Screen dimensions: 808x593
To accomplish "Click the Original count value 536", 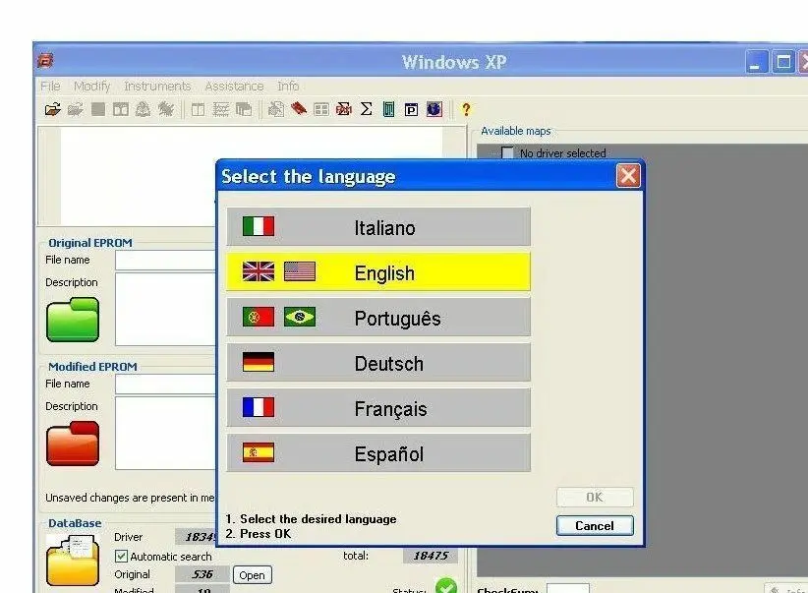I will tap(202, 574).
